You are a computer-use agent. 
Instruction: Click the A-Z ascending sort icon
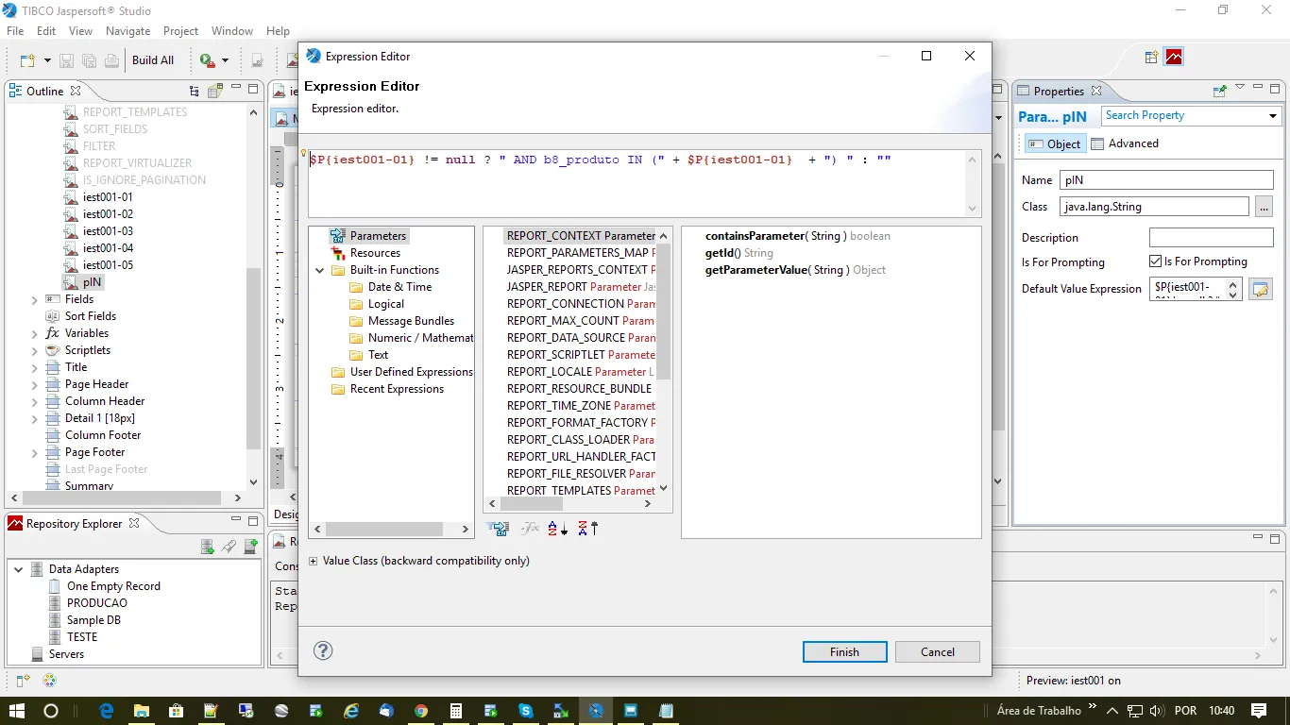click(557, 529)
